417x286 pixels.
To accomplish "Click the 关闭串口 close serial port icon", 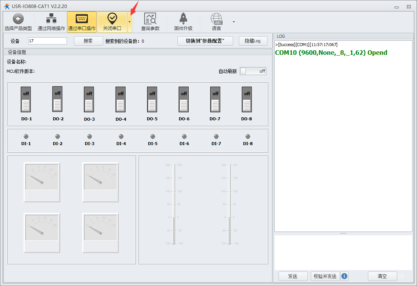I will coord(112,18).
